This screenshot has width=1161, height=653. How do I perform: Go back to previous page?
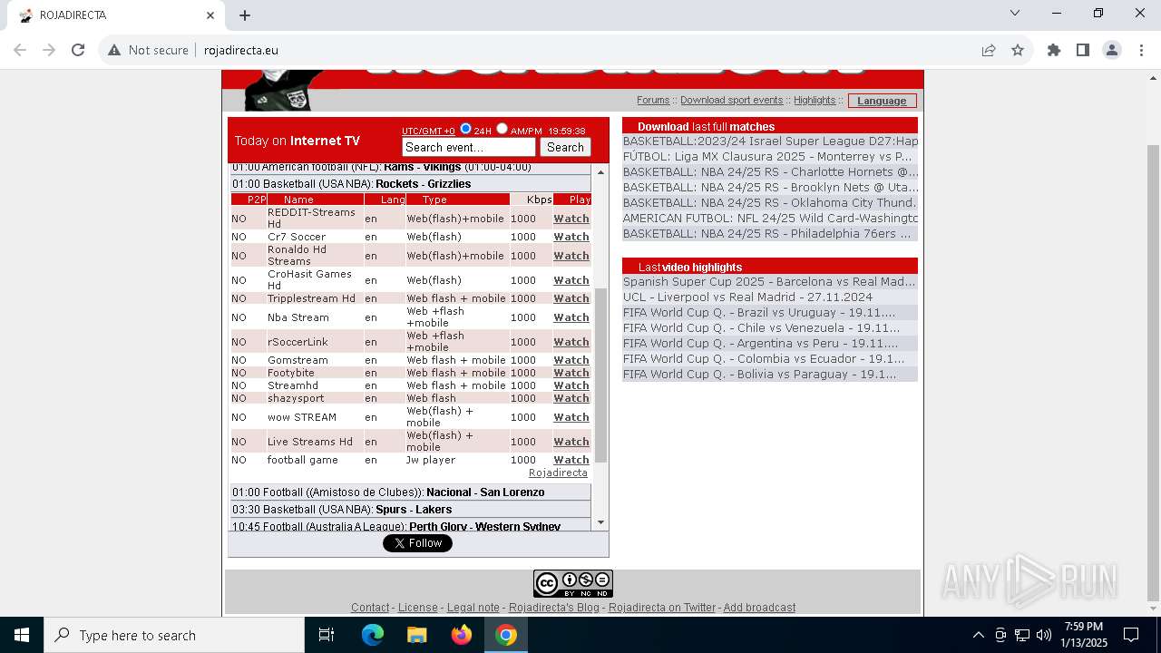[x=20, y=50]
